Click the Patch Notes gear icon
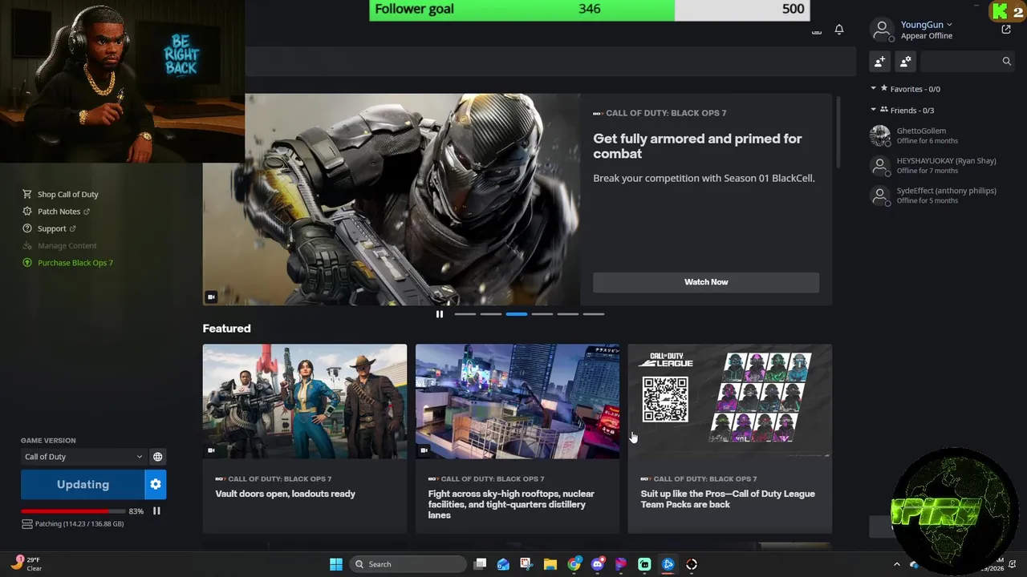The width and height of the screenshot is (1027, 577). 27,212
